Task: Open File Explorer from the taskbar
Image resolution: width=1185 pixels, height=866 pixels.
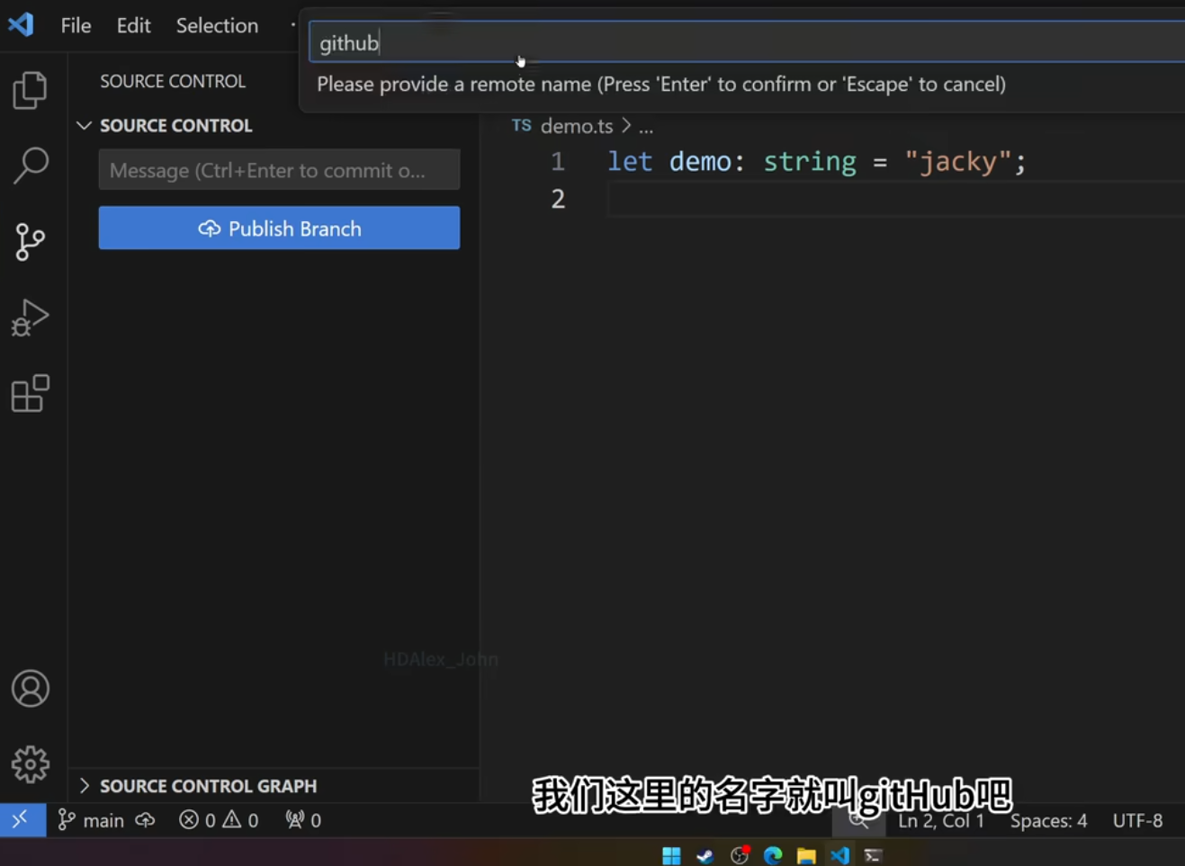Action: pyautogui.click(x=806, y=855)
